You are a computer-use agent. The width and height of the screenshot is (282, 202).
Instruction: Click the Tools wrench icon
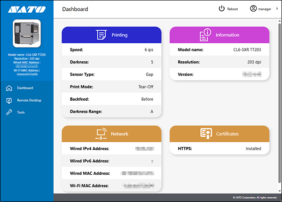pyautogui.click(x=8, y=113)
